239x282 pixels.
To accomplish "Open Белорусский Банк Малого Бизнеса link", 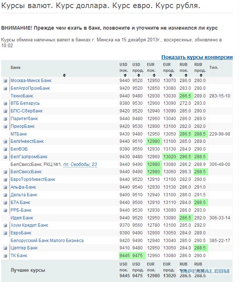I will coord(47,241).
